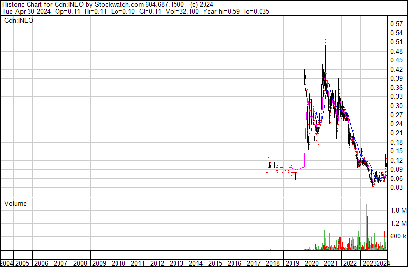Click the 2021 year label
408x267 pixels.
pos(331,264)
